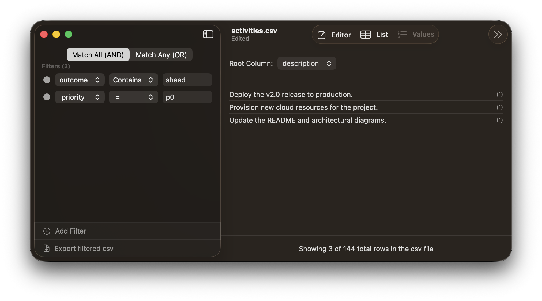Select Match All (AND) mode
The image size is (542, 301).
(x=98, y=55)
